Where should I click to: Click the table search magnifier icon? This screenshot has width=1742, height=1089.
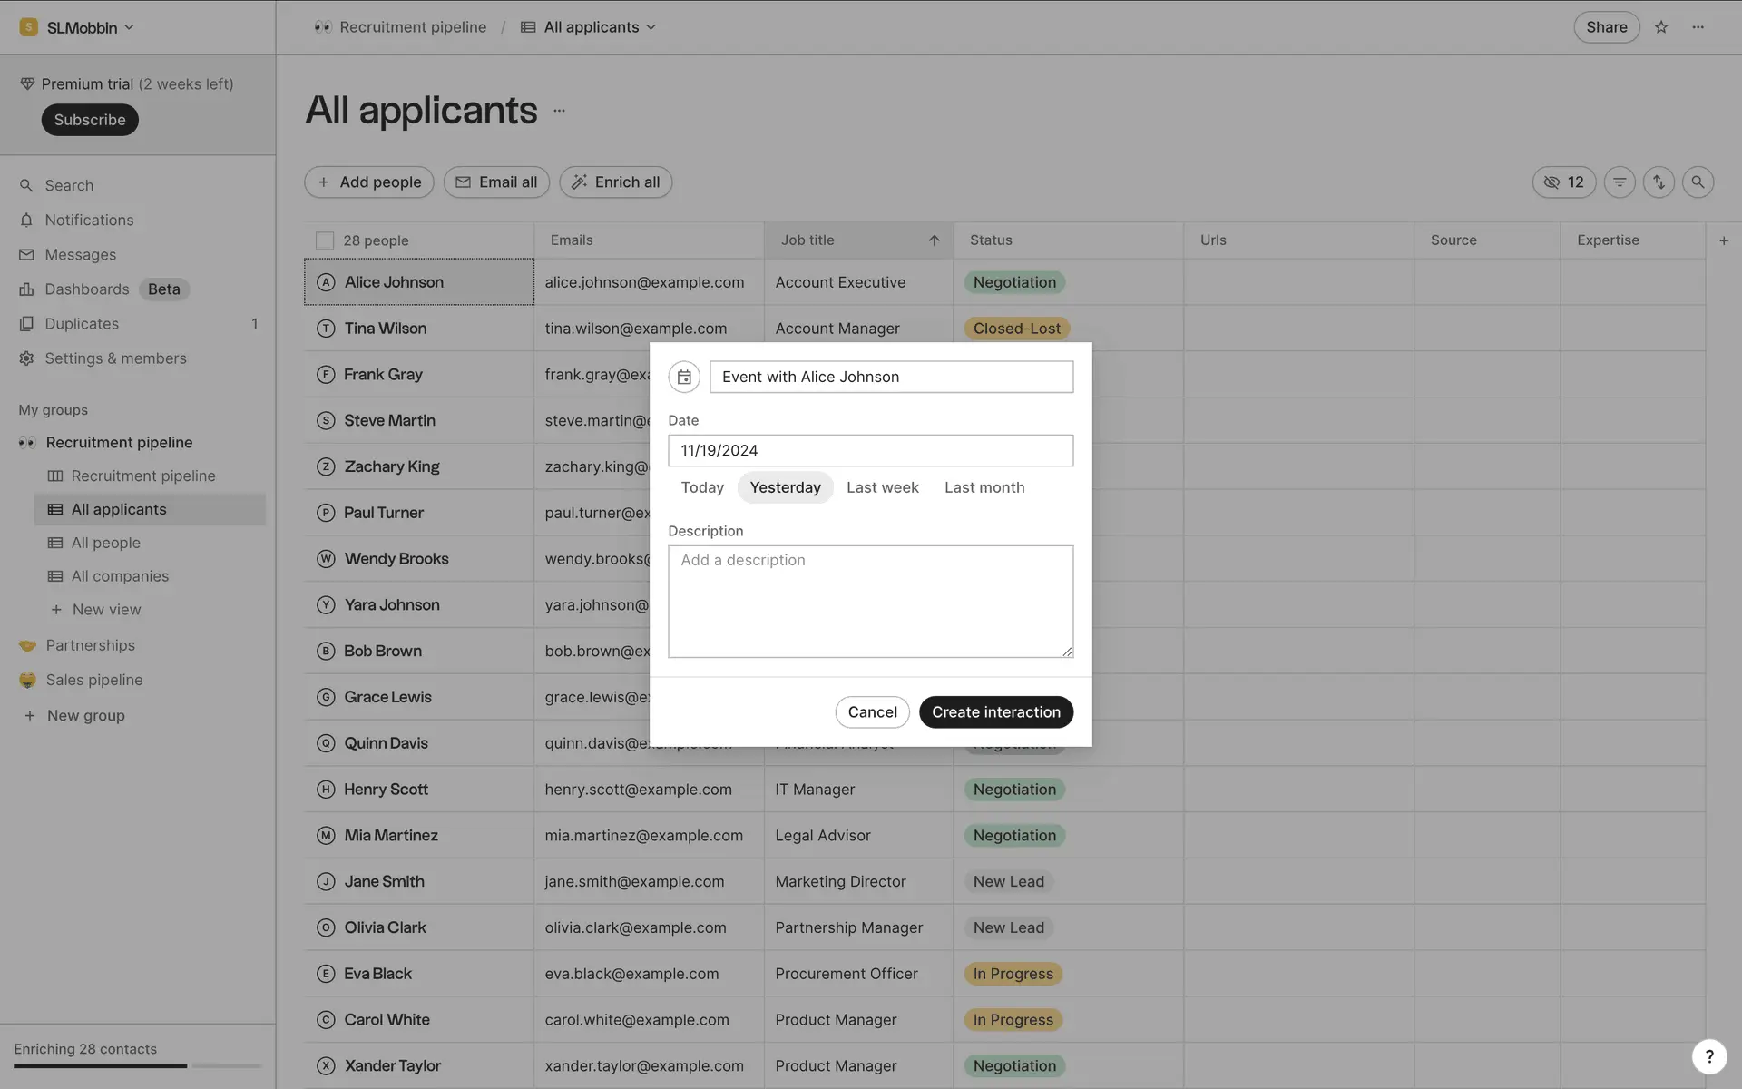click(x=1698, y=182)
